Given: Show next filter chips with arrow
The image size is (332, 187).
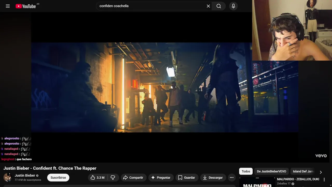Looking at the screenshot, I should [321, 172].
